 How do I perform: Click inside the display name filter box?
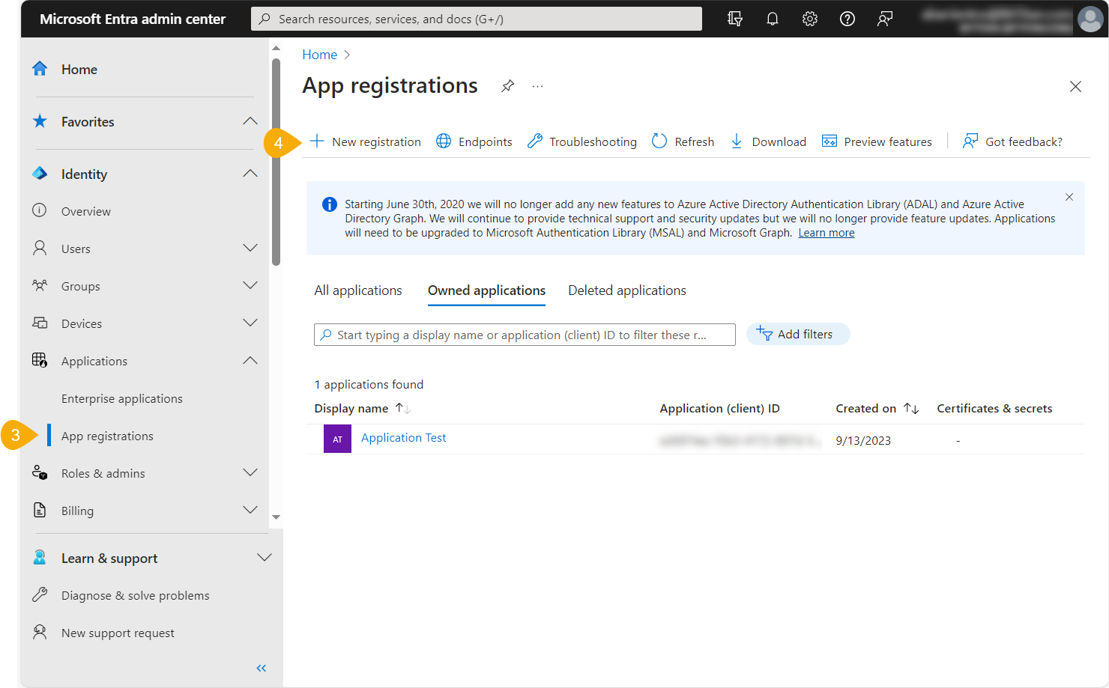click(x=525, y=335)
